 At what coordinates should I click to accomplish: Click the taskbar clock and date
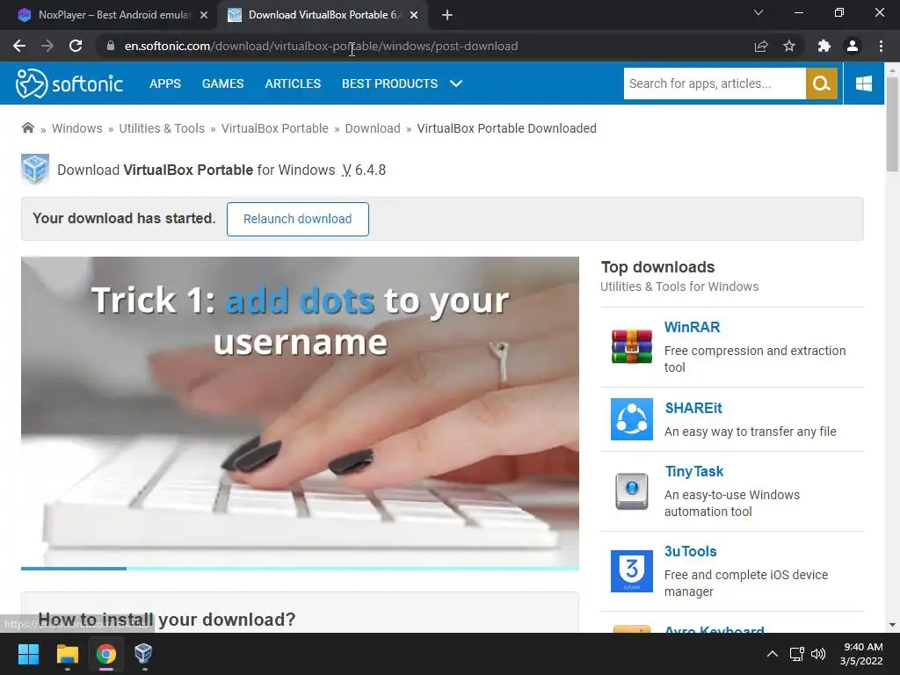861,654
